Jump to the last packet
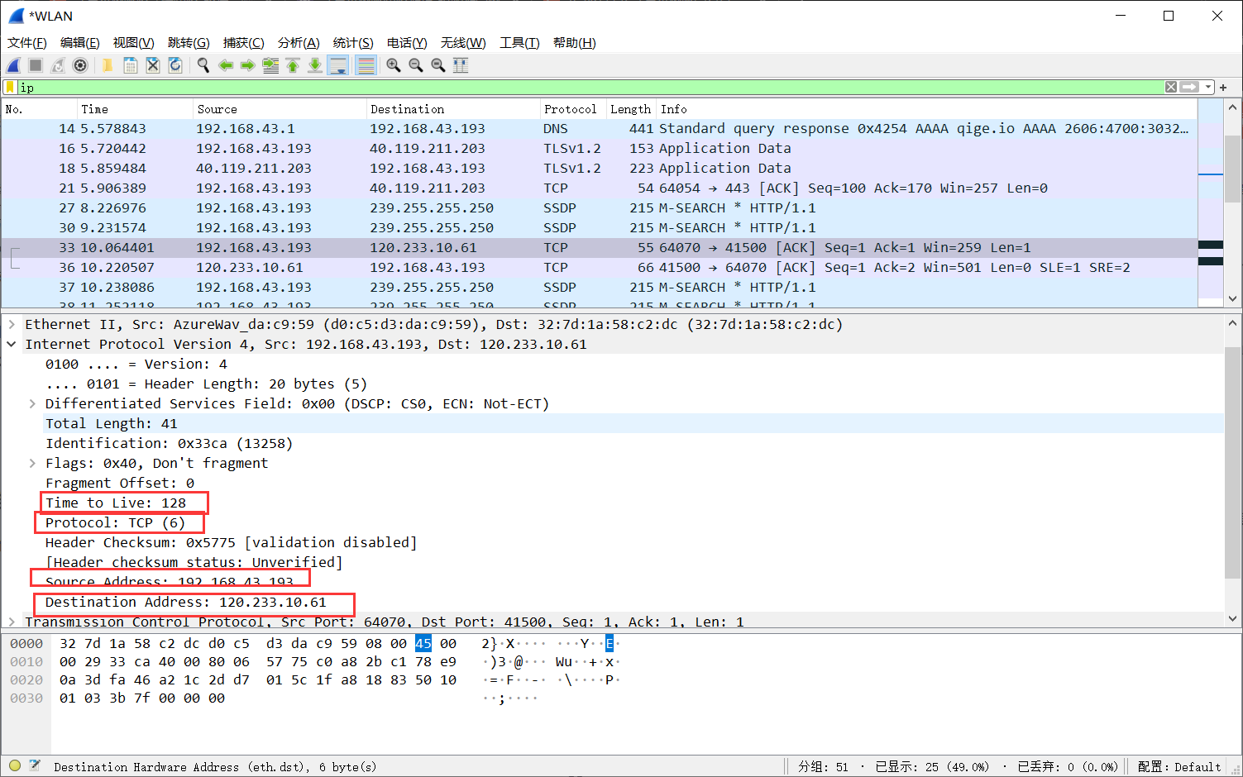Screen dimensions: 1243x777 [x=315, y=65]
